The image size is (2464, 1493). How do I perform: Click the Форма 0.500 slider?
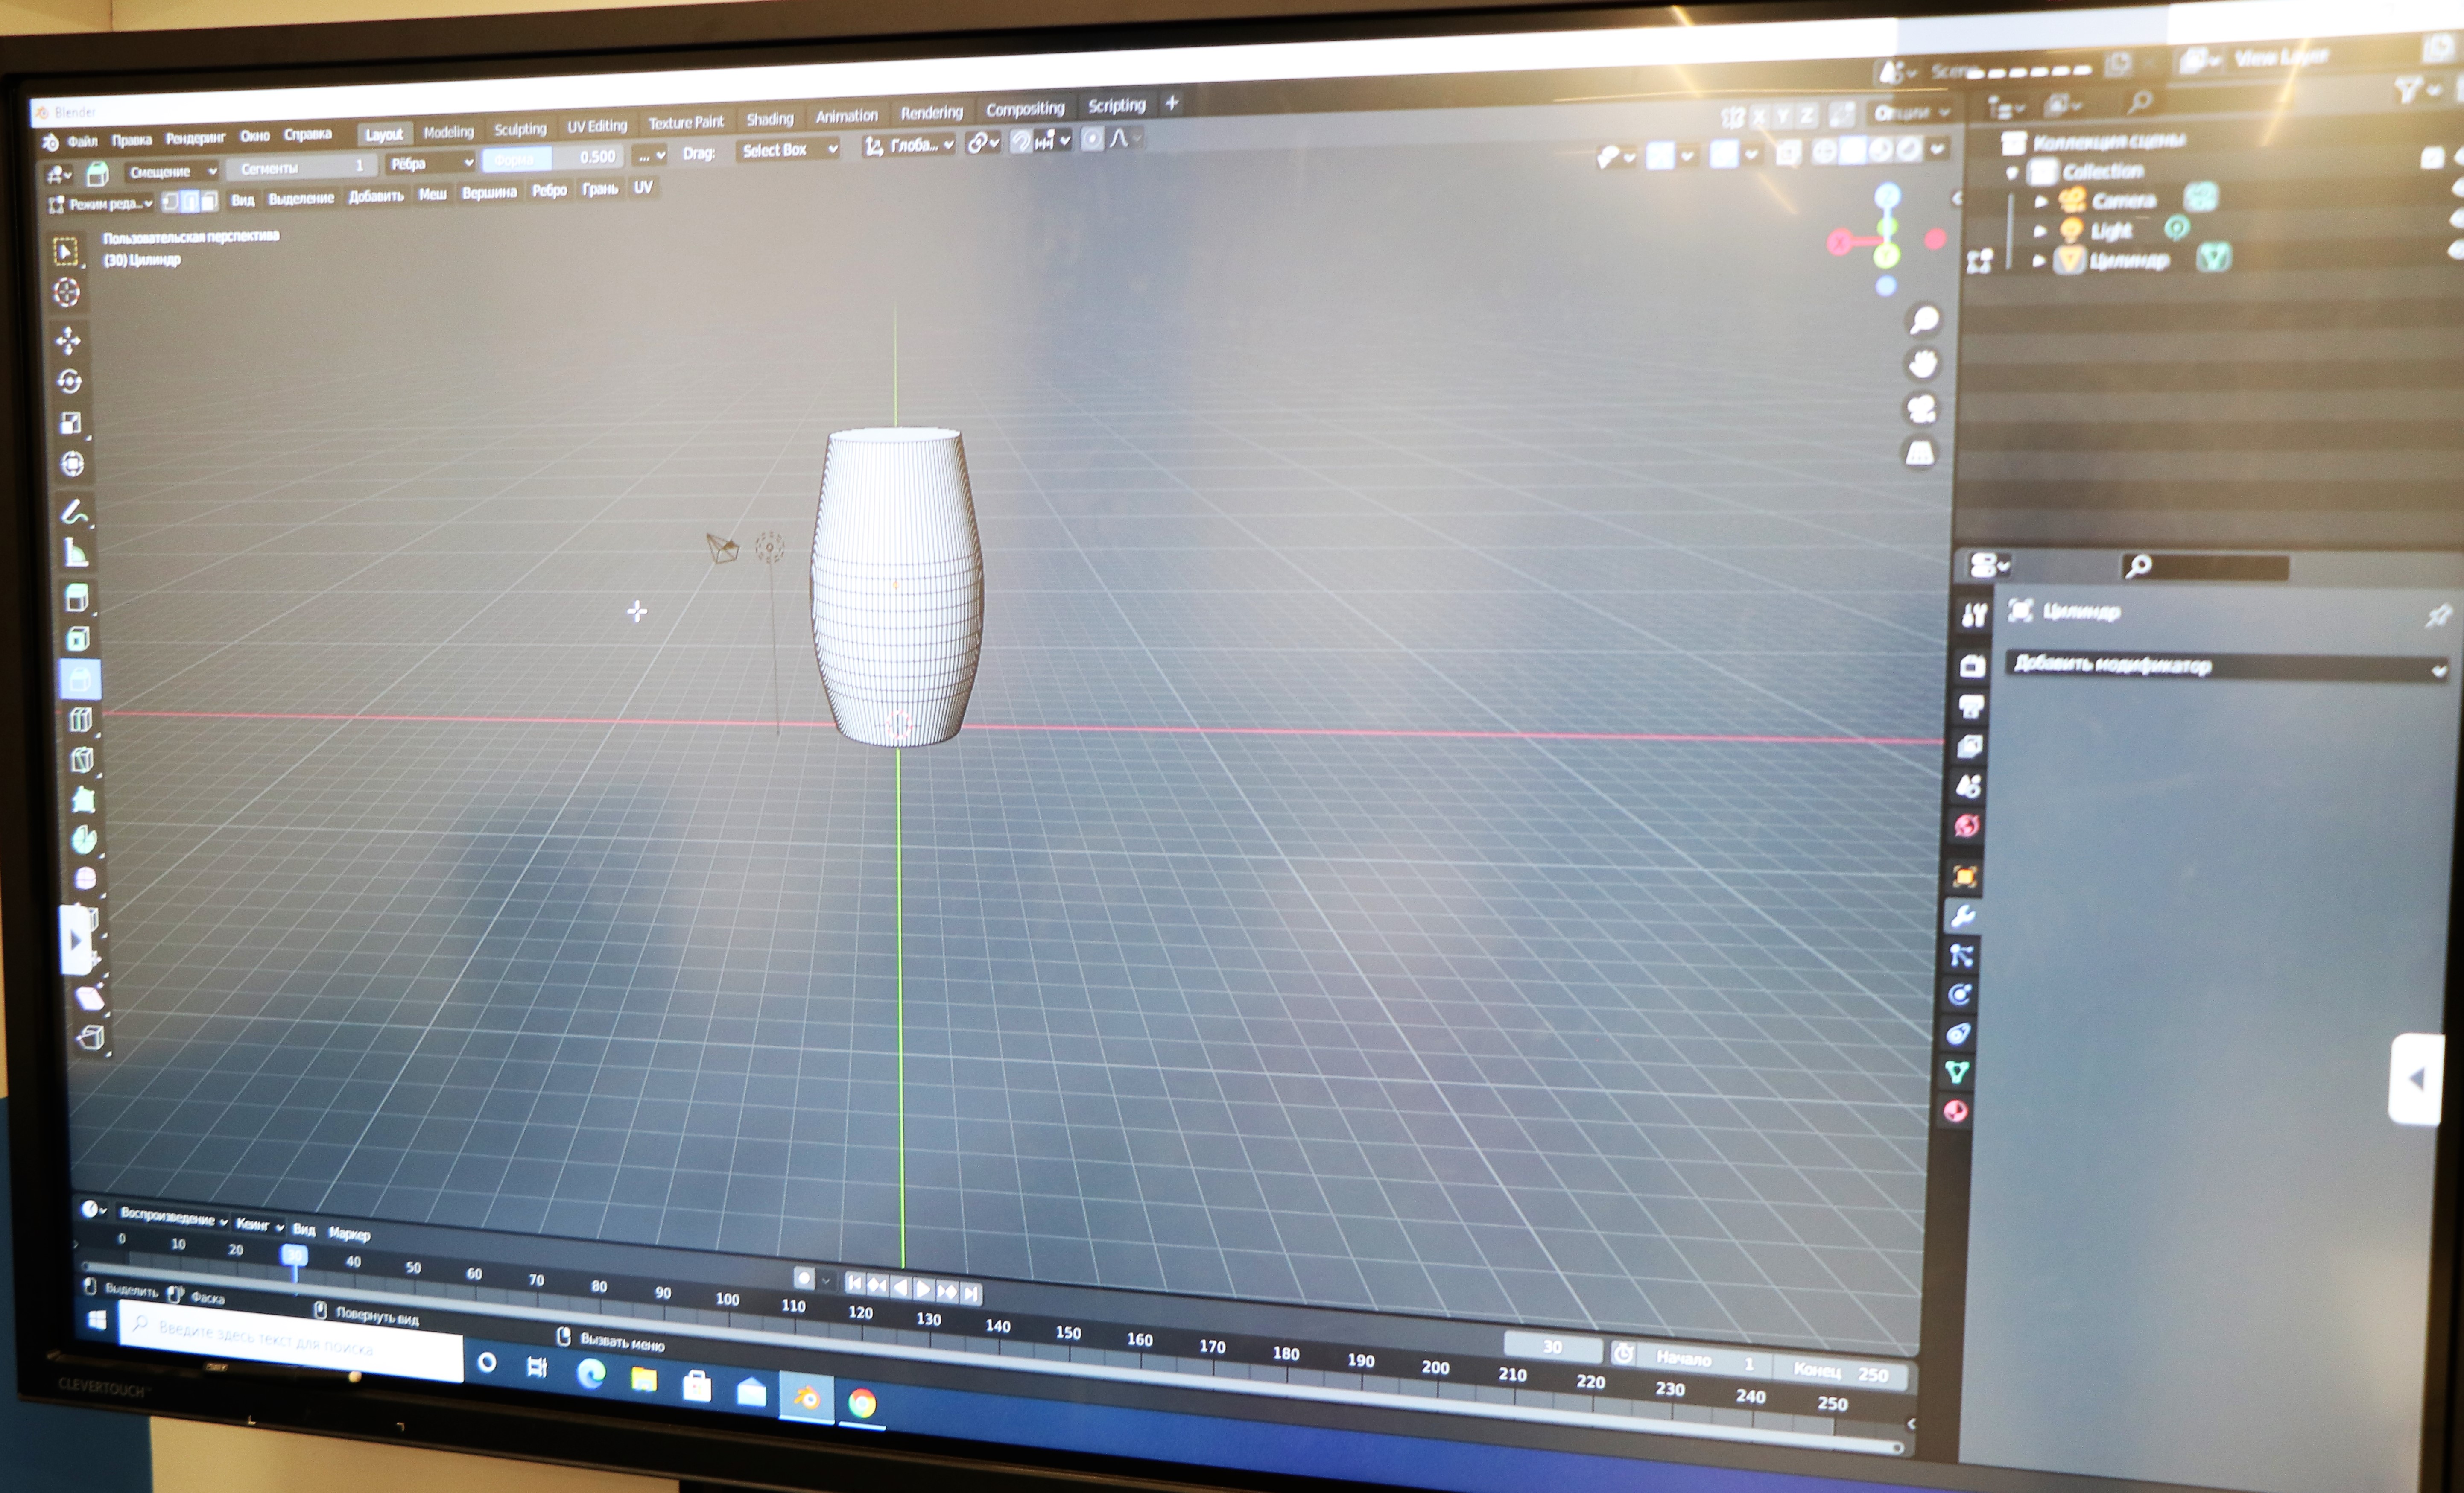(x=553, y=158)
